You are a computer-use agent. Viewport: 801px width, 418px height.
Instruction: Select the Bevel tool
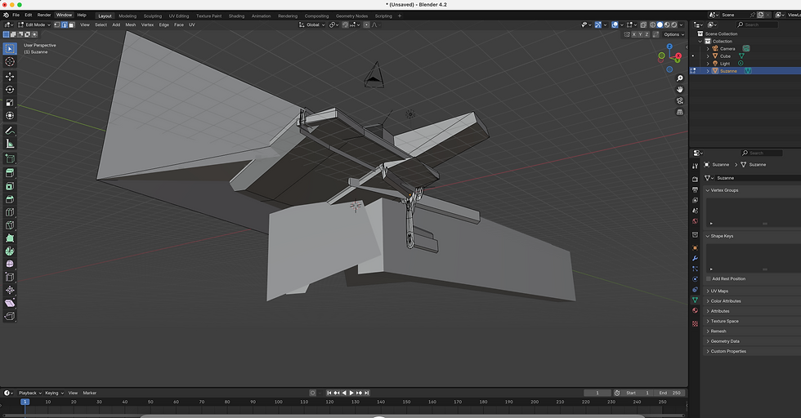10,199
